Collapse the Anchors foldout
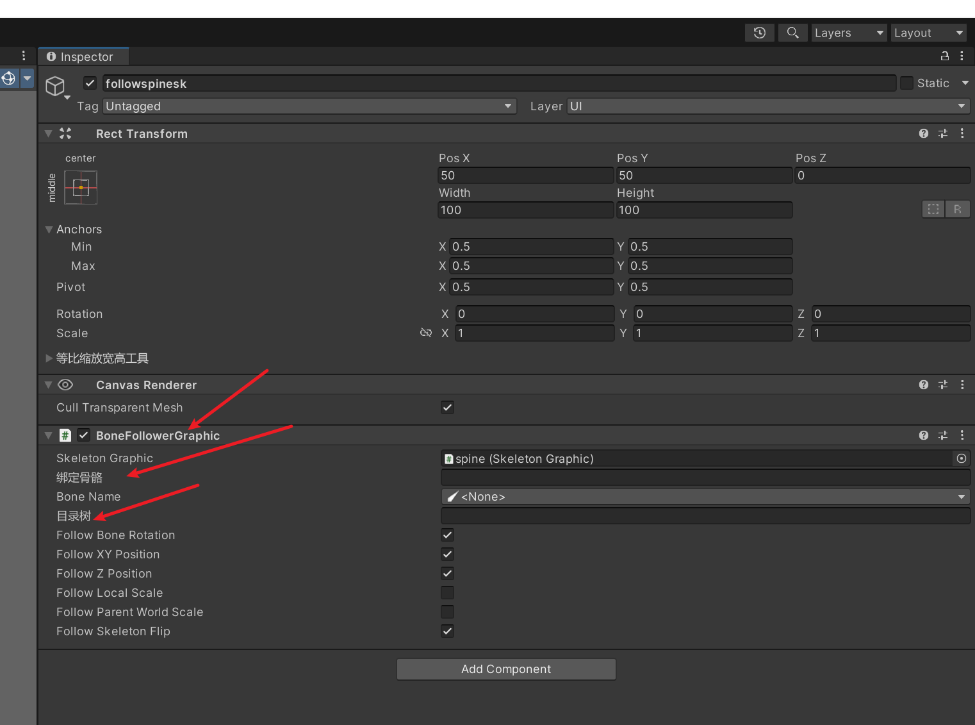The width and height of the screenshot is (975, 725). coord(49,229)
